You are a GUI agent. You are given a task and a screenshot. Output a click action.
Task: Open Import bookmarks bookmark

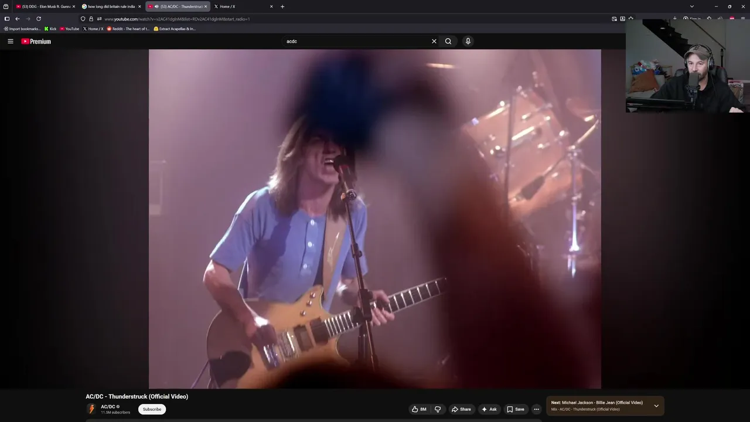point(22,29)
